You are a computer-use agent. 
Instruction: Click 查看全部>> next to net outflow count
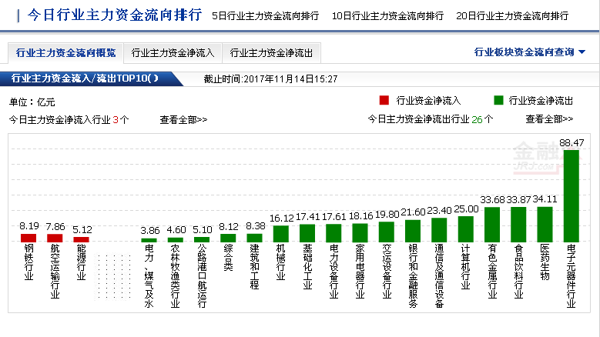coord(549,119)
